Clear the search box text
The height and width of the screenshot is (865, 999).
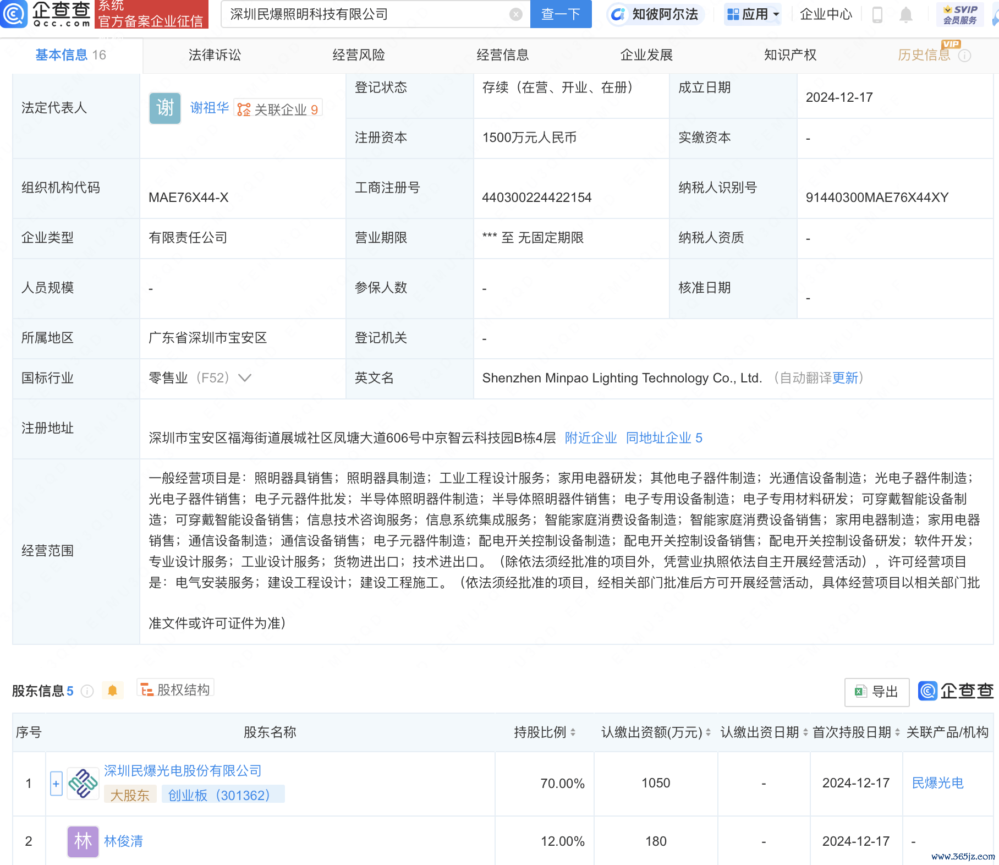click(x=515, y=14)
